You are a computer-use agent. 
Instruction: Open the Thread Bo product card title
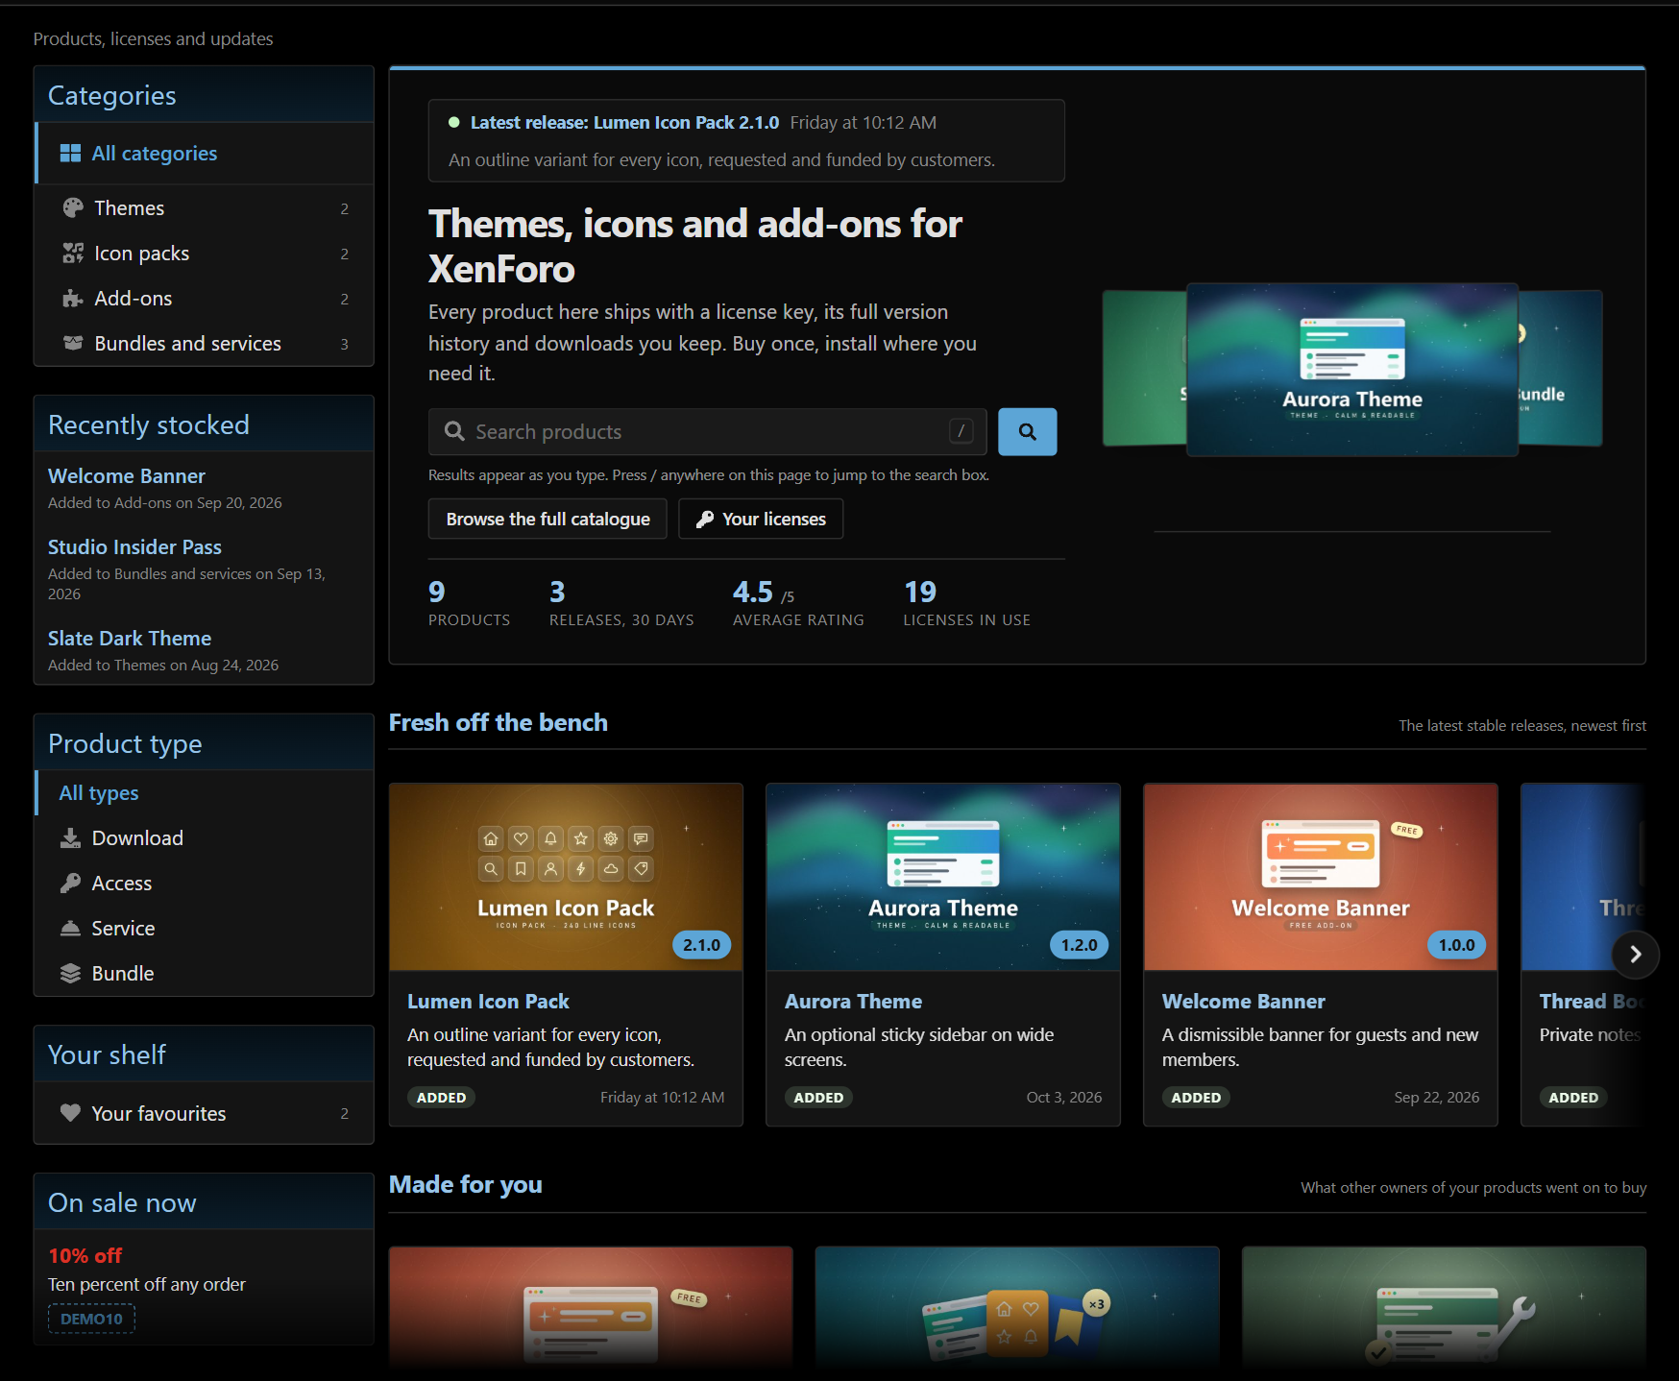tap(1590, 1002)
